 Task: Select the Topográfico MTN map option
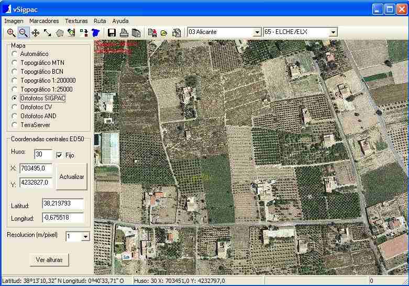[x=15, y=63]
